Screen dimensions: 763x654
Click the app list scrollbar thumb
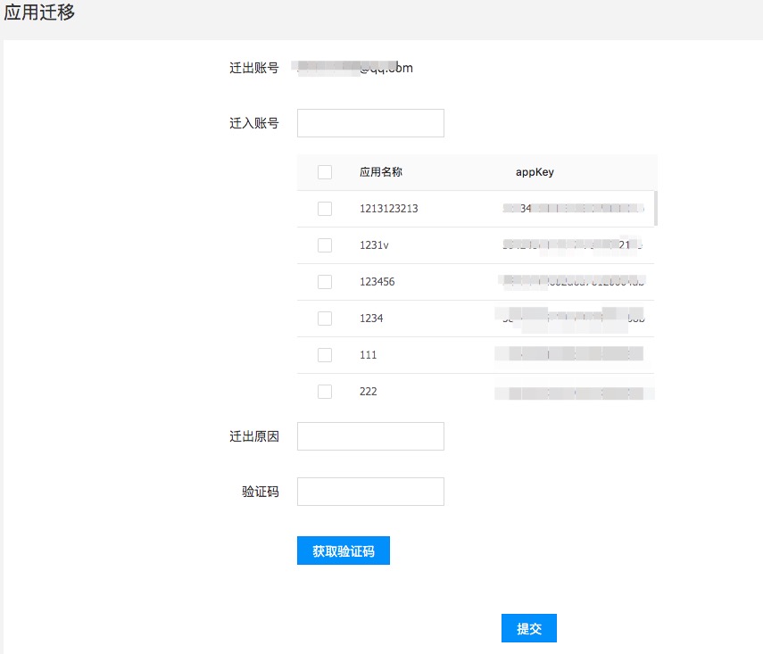click(656, 208)
